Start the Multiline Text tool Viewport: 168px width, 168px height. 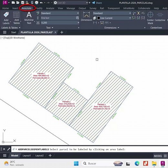[29, 18]
